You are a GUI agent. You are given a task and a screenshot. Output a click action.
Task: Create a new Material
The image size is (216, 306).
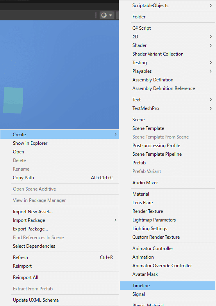(141, 194)
